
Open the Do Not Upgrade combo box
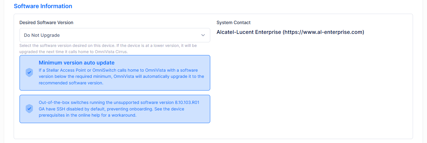click(x=115, y=35)
